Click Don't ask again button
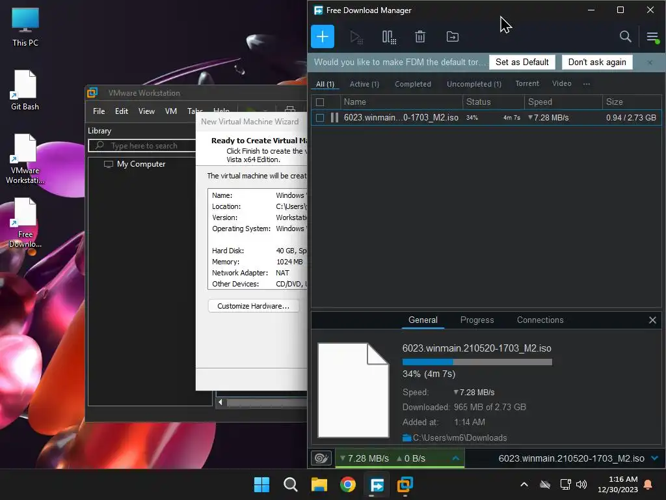Viewport: 666px width, 500px height. pyautogui.click(x=597, y=62)
